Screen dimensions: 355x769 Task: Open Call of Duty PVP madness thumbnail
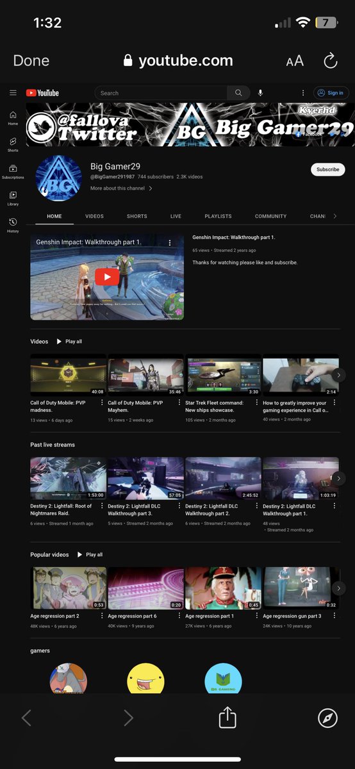(x=68, y=375)
